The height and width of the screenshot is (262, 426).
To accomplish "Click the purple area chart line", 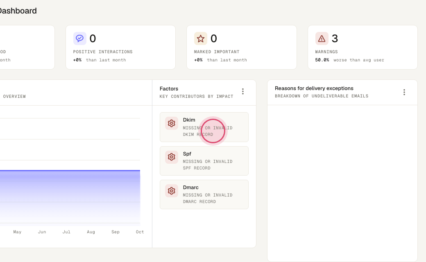I will tap(70, 170).
